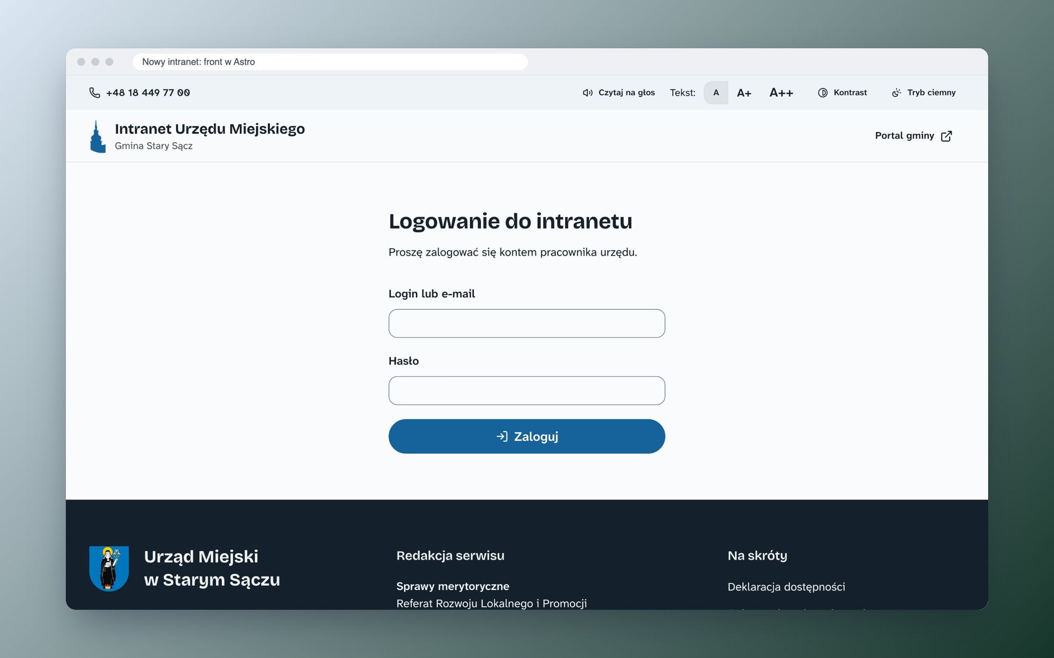The height and width of the screenshot is (658, 1054).
Task: Activate Czytaj na głos read-aloud
Action: tap(619, 93)
